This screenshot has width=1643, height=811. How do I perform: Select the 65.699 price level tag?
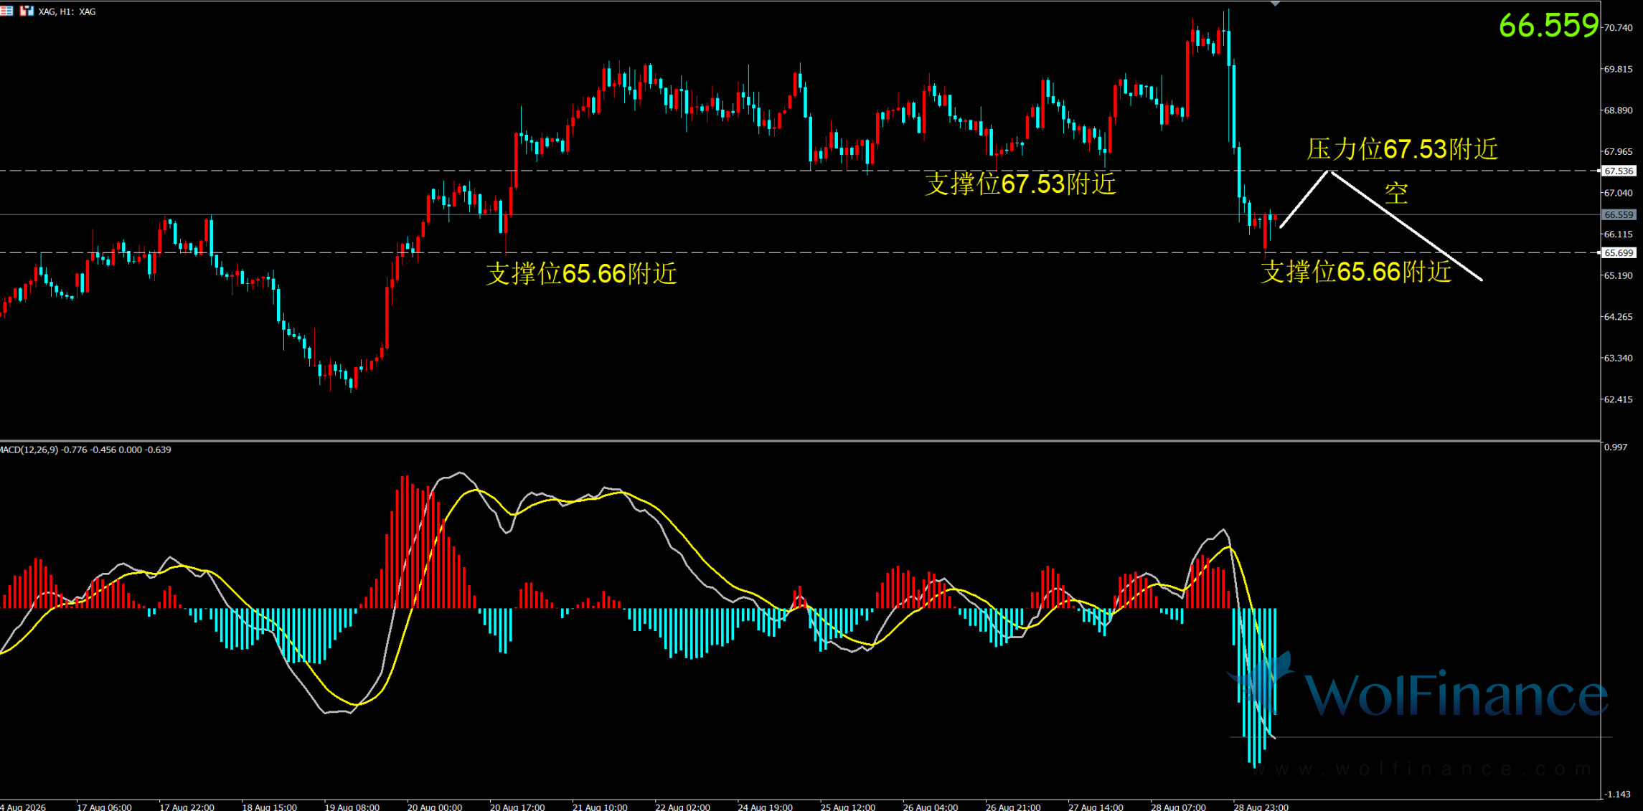[1619, 252]
